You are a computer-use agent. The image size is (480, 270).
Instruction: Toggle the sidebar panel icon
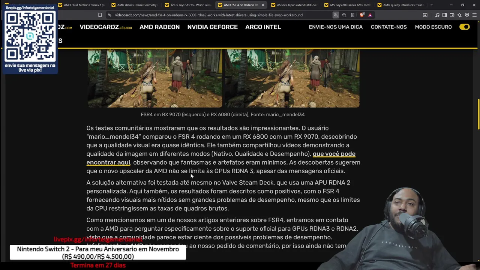coord(444,15)
